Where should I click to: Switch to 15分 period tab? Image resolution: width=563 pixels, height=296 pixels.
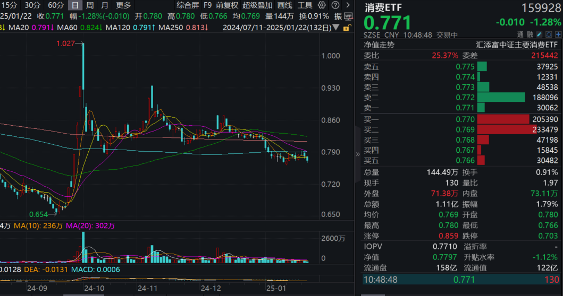pos(9,5)
